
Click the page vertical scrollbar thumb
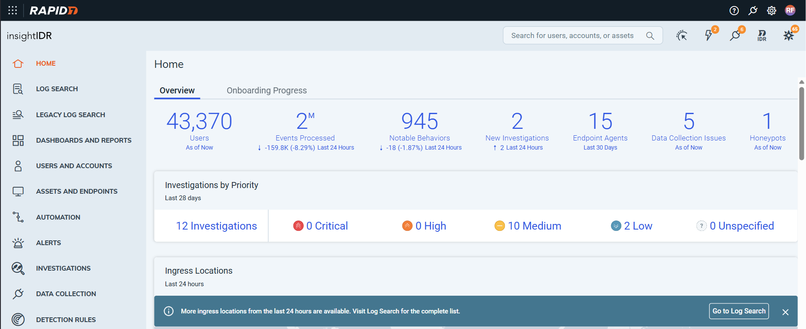[802, 123]
